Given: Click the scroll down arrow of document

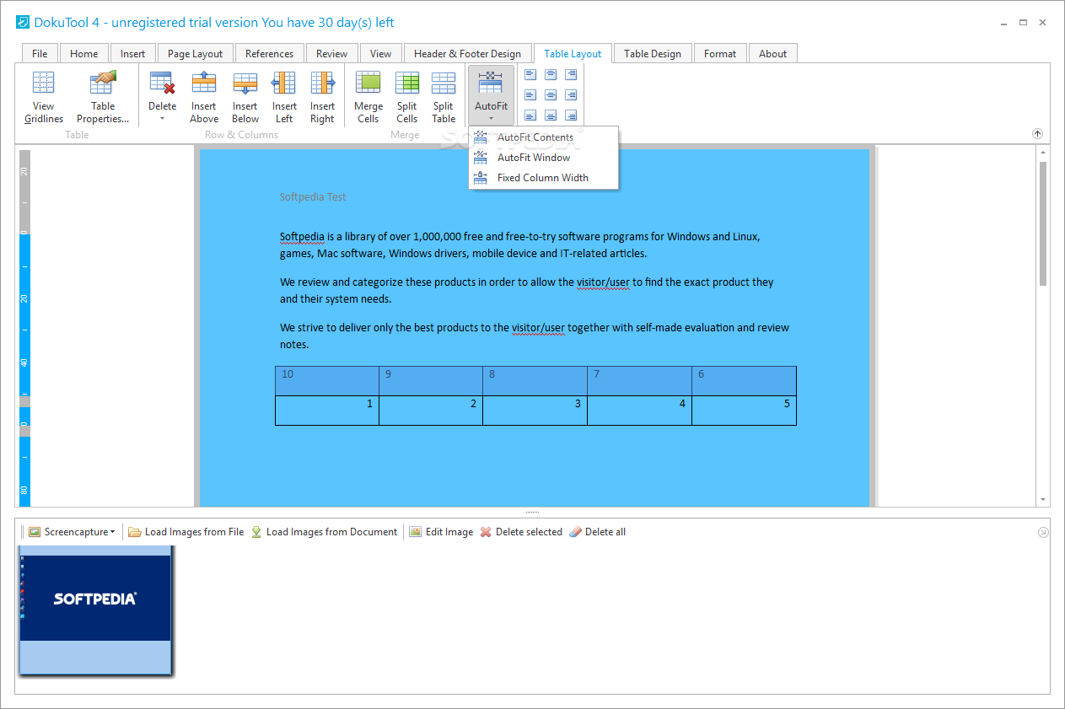Looking at the screenshot, I should [1043, 499].
